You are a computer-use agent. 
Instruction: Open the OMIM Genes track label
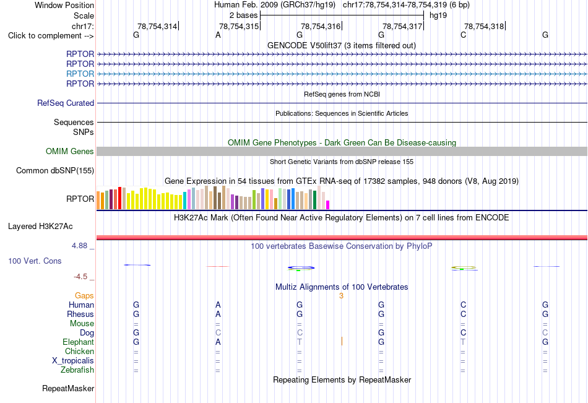click(70, 151)
